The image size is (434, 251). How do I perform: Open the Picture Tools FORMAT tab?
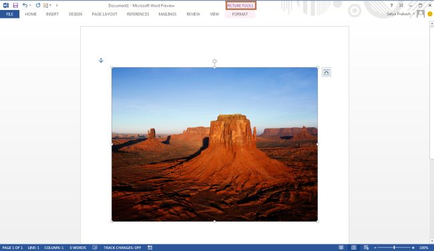point(240,14)
